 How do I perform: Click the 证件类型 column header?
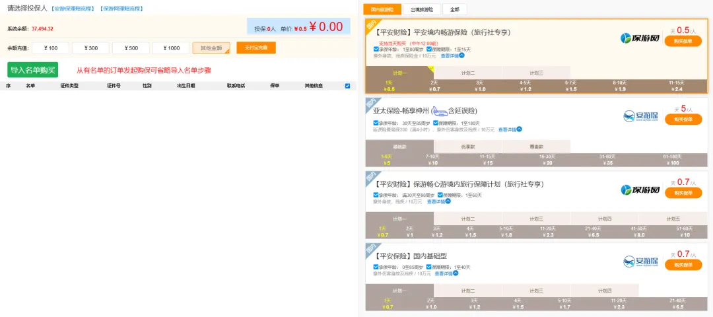point(69,86)
